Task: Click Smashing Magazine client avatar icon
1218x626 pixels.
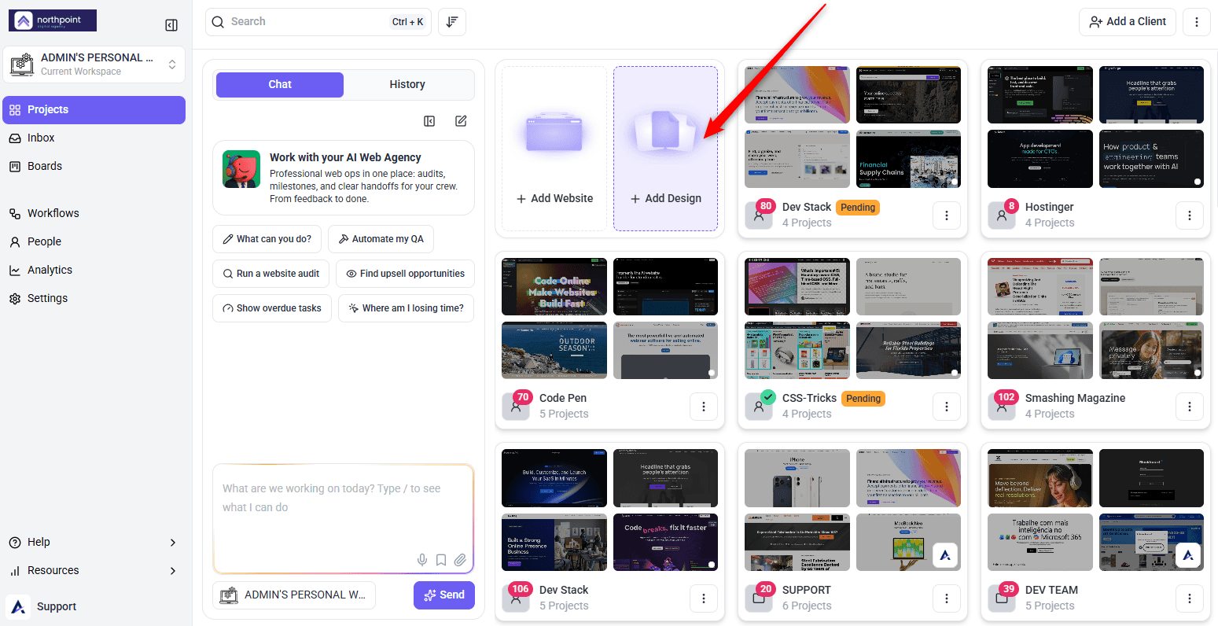Action: [1001, 407]
